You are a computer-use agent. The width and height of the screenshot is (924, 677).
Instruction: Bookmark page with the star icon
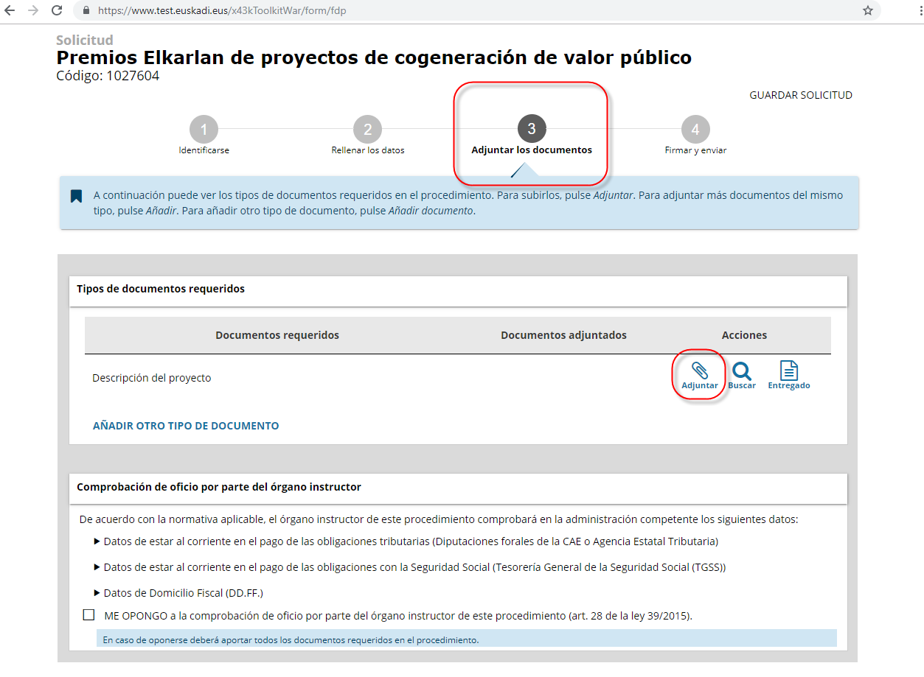(x=868, y=10)
